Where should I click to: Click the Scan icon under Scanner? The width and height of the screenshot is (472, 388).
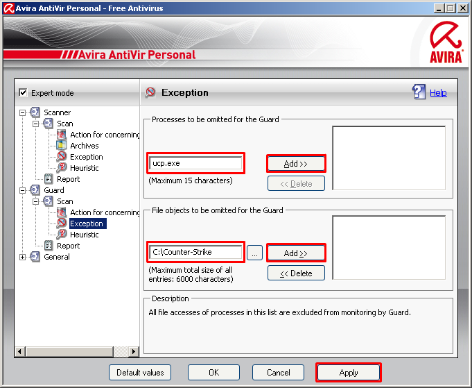48,124
